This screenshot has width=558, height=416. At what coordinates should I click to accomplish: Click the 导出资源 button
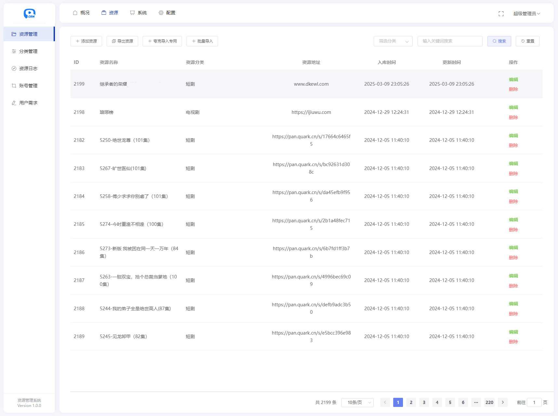pyautogui.click(x=122, y=41)
